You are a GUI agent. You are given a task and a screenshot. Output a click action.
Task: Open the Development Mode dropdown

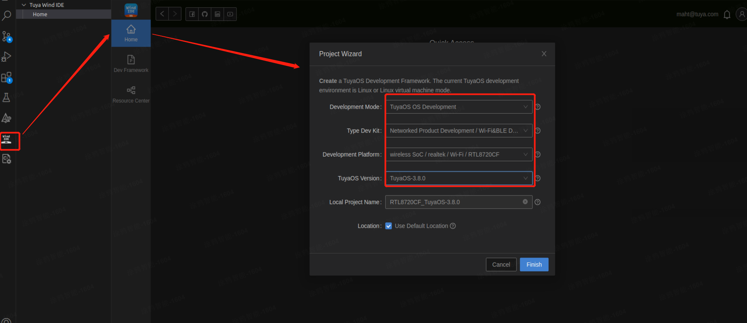coord(459,107)
